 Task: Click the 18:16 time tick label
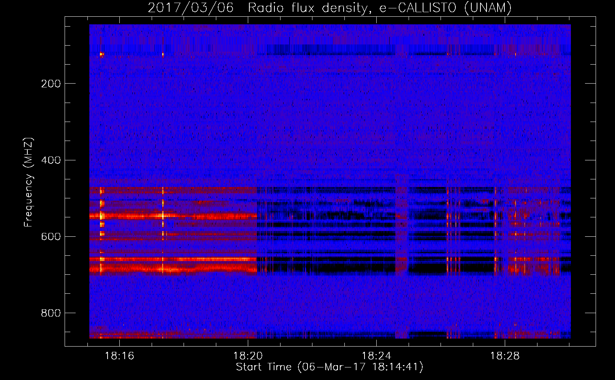(x=120, y=356)
